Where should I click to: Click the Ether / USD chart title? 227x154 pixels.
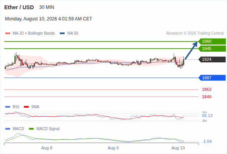[x=19, y=7]
